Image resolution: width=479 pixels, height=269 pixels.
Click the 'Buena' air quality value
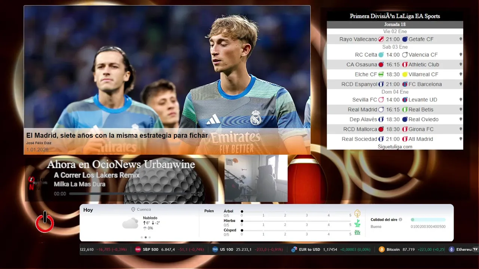(376, 227)
